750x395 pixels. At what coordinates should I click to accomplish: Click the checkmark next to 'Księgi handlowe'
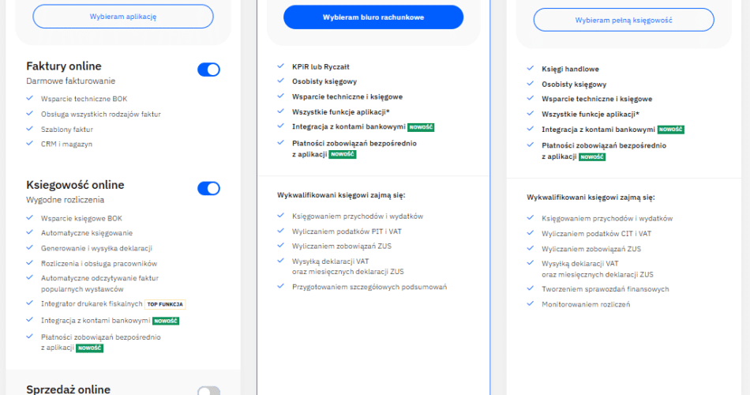[531, 69]
